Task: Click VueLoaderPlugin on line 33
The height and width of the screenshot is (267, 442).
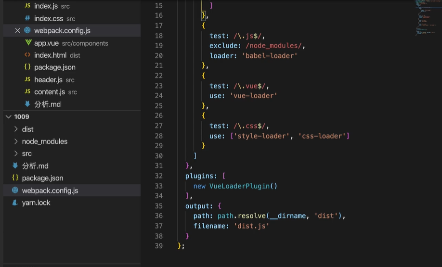Action: [x=239, y=186]
